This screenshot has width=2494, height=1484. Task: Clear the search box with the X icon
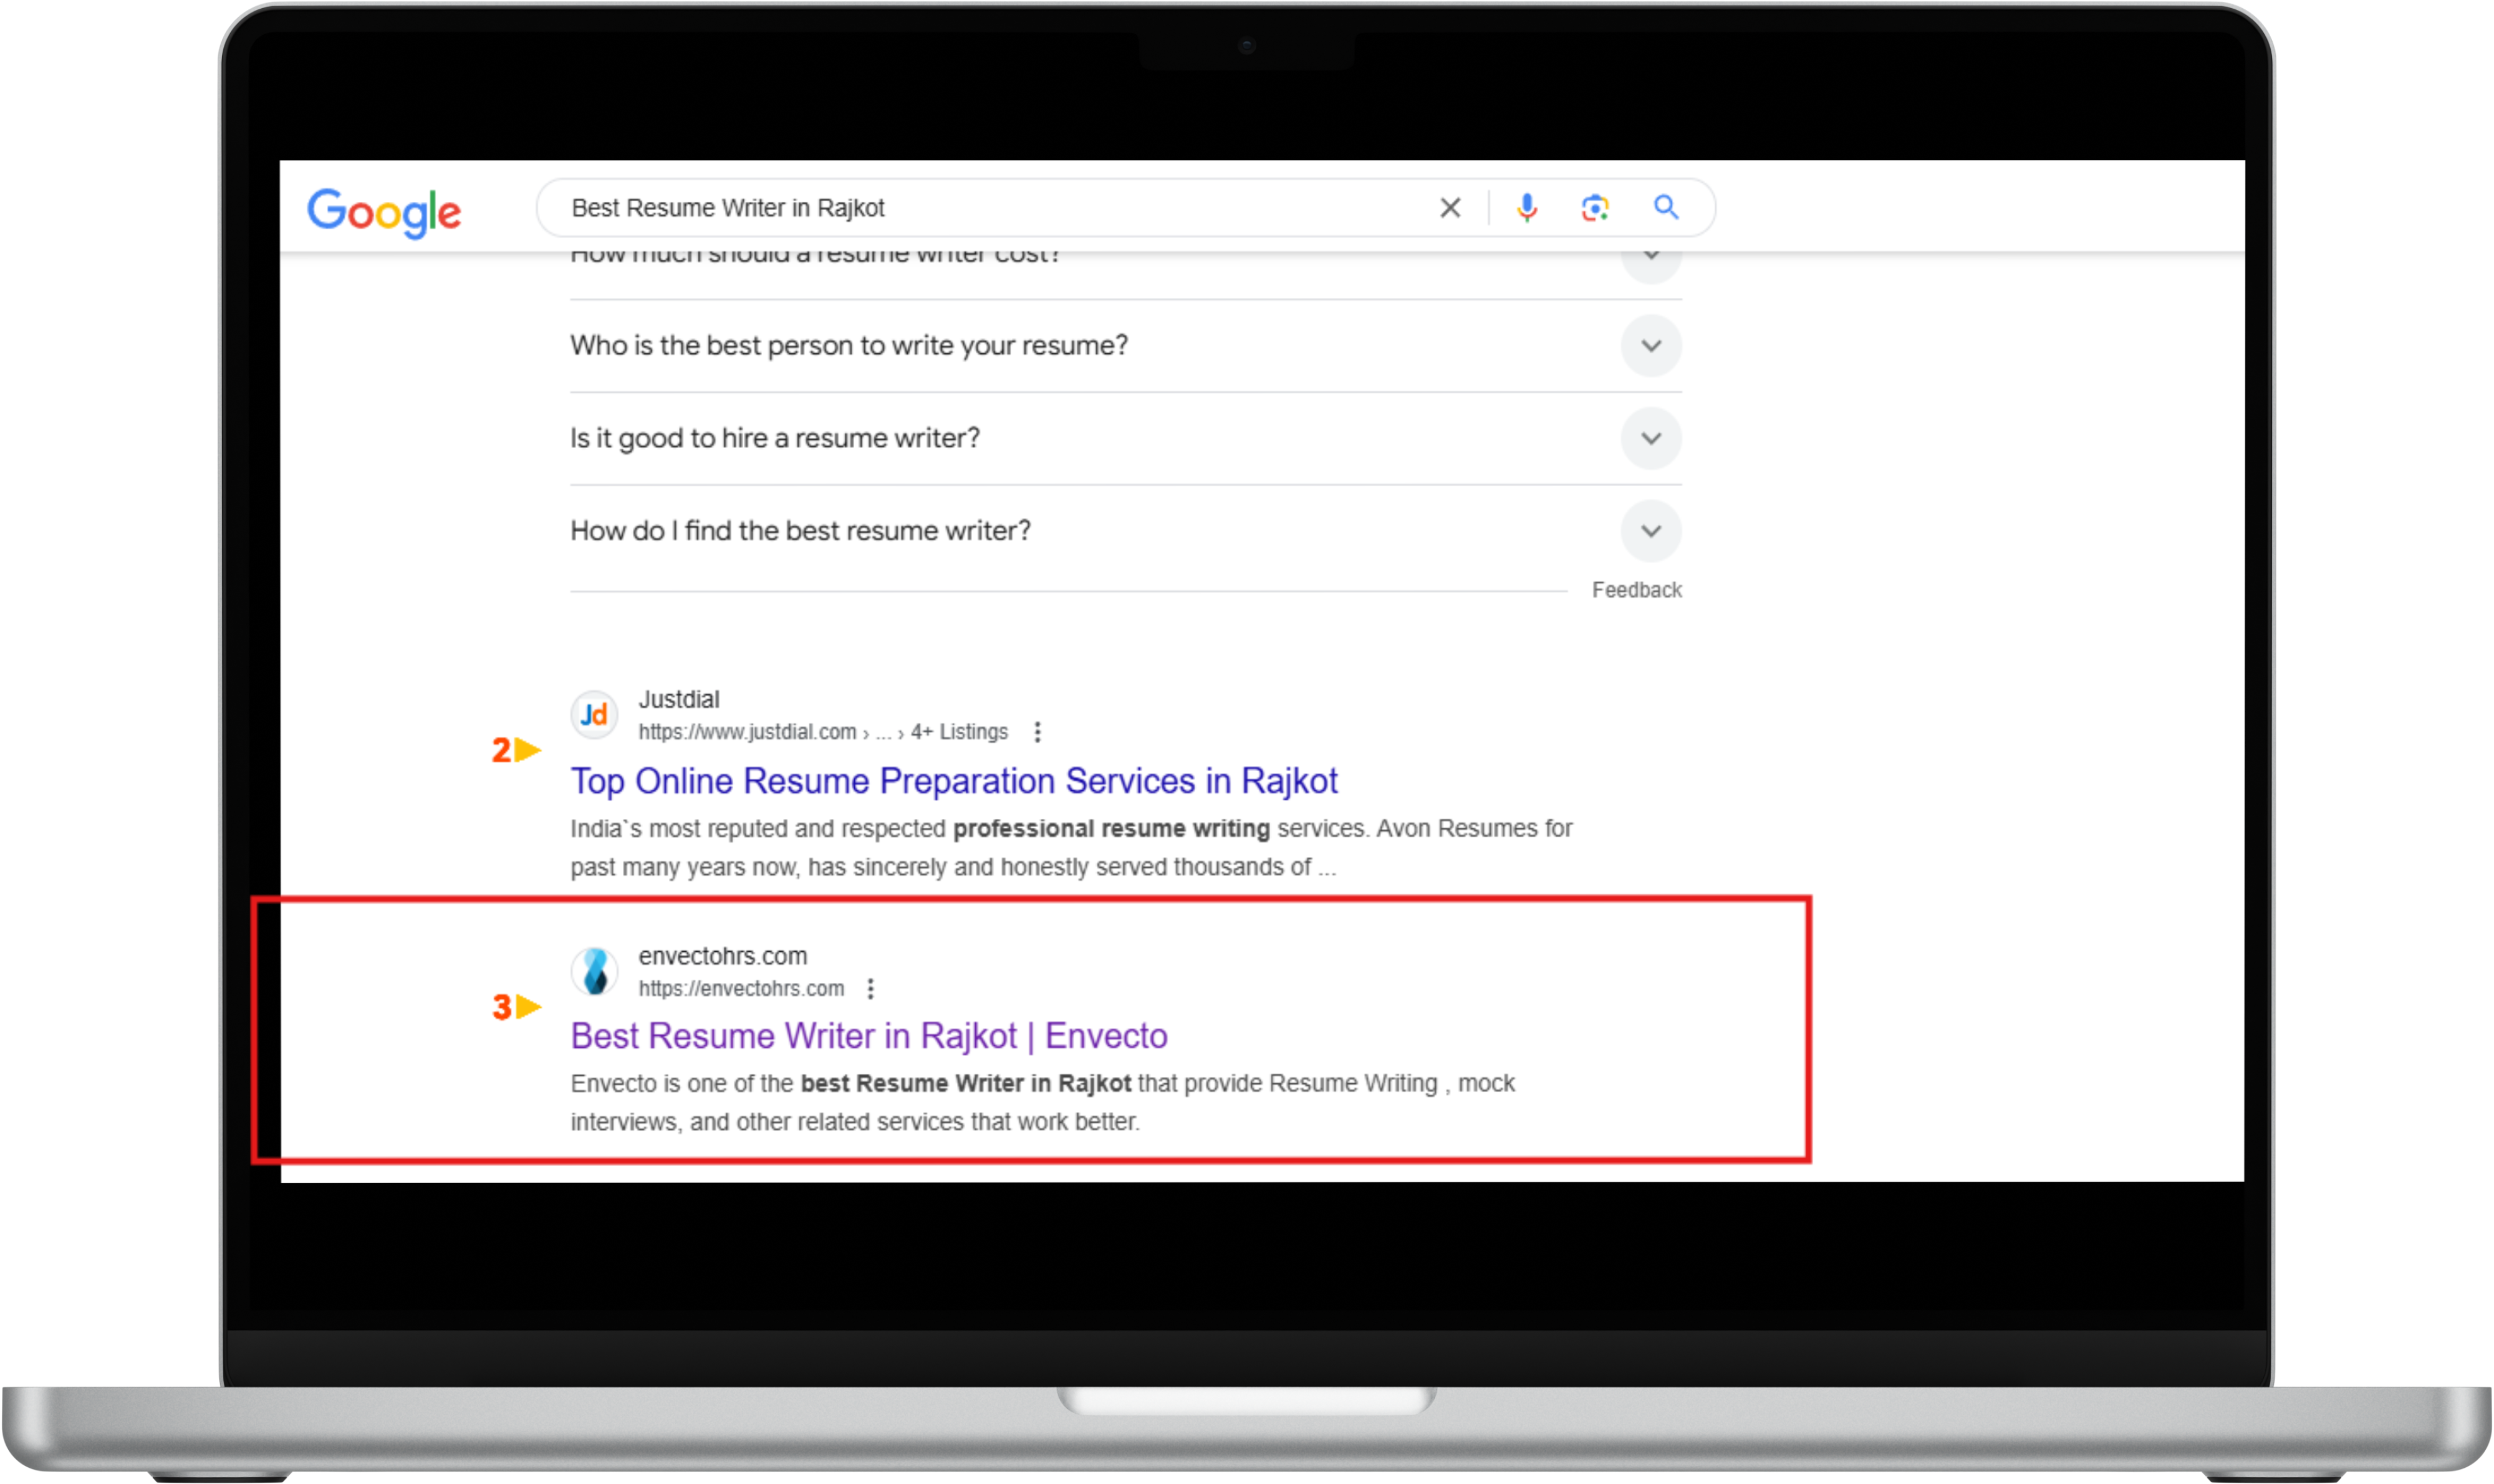click(x=1450, y=208)
